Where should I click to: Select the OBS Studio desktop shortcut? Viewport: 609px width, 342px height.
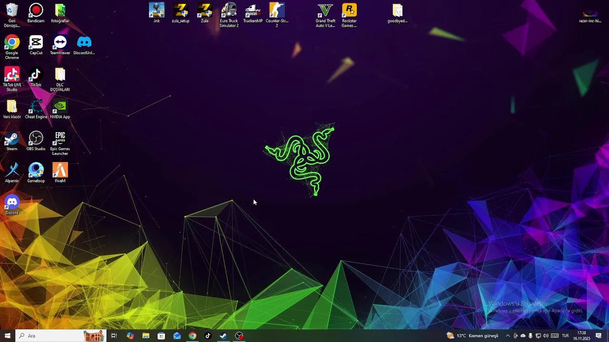coord(36,141)
